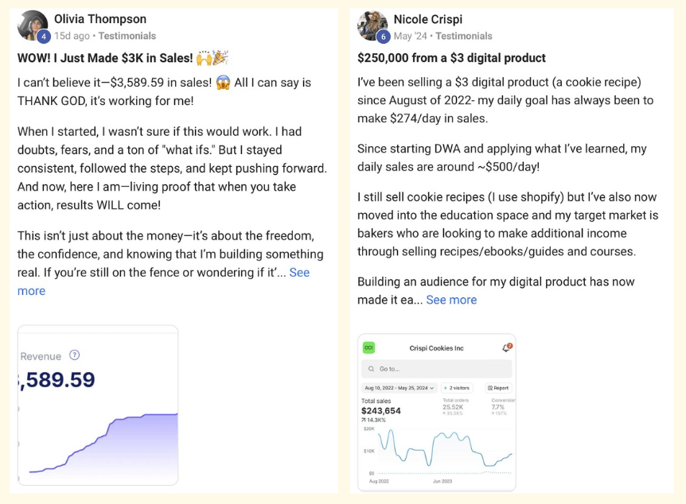Click the search magnifier in Go to bar
Viewport: 686px width, 504px height.
click(371, 369)
